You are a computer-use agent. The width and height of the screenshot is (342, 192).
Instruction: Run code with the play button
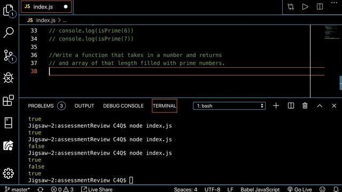pyautogui.click(x=305, y=7)
